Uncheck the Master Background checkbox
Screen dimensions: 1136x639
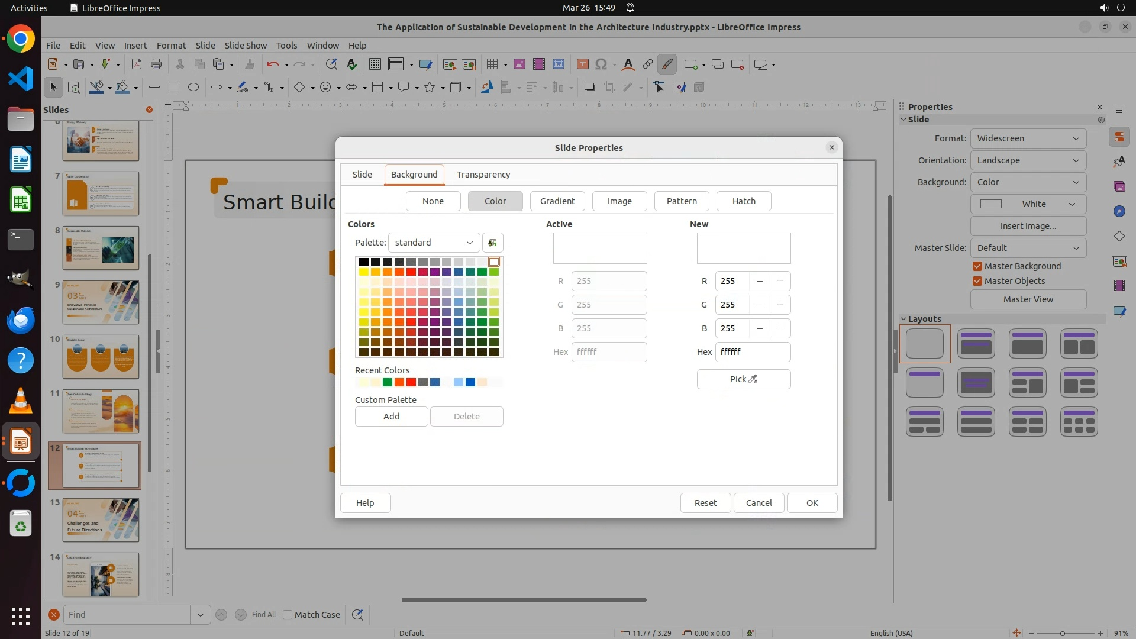pyautogui.click(x=977, y=266)
